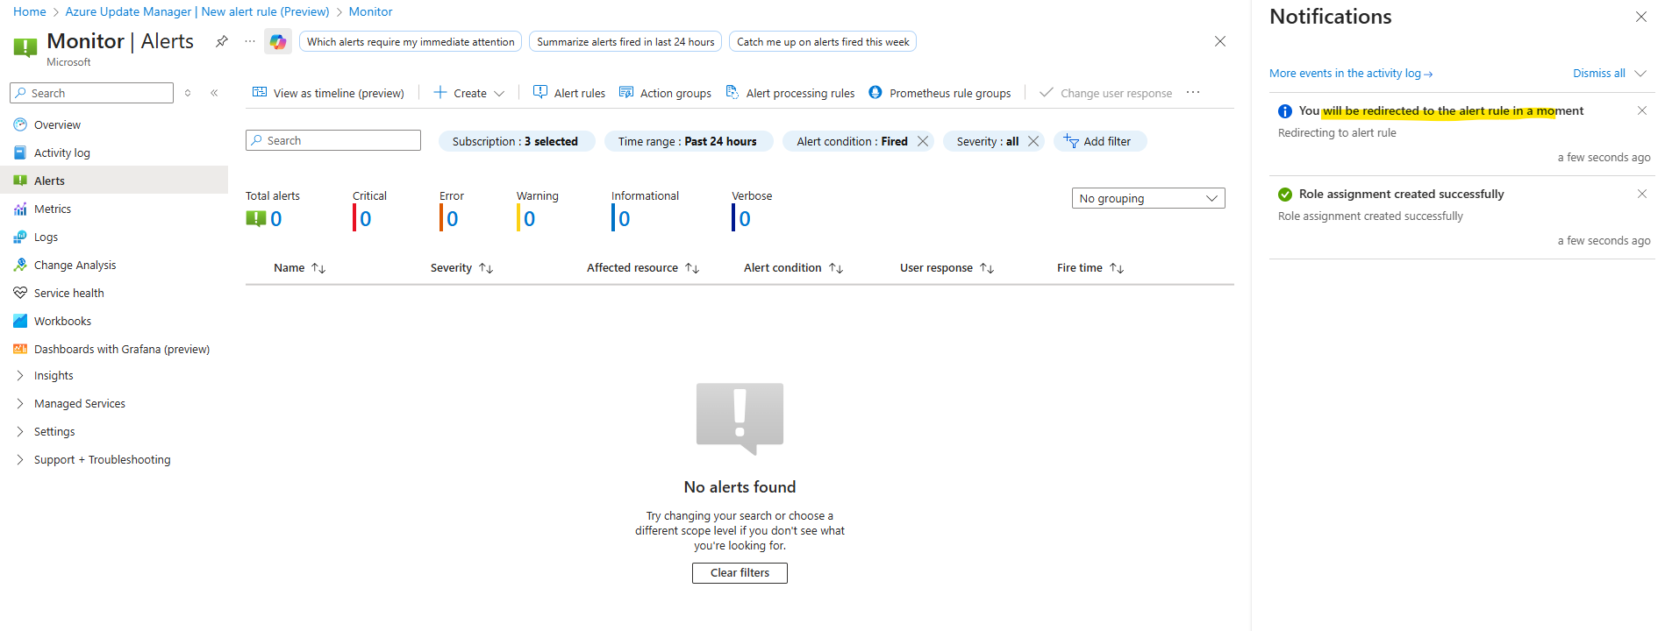Sort by Severity column
The height and width of the screenshot is (631, 1665).
click(x=461, y=267)
